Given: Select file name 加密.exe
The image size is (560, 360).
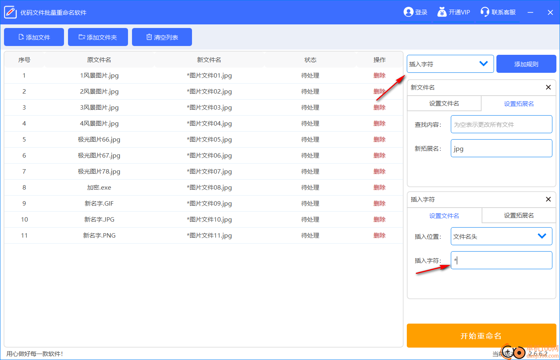Looking at the screenshot, I should click(x=99, y=188).
